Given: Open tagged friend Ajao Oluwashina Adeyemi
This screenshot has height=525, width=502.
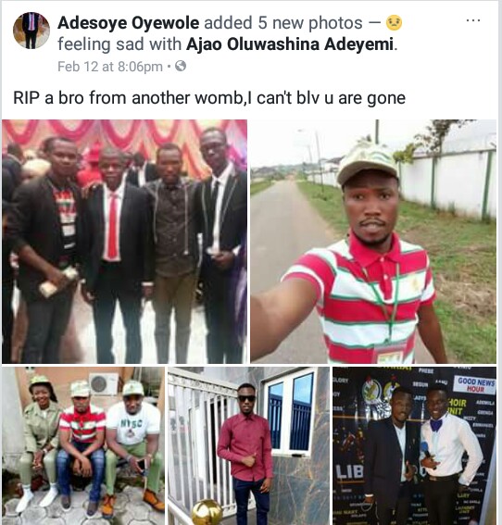Looking at the screenshot, I should (290, 44).
